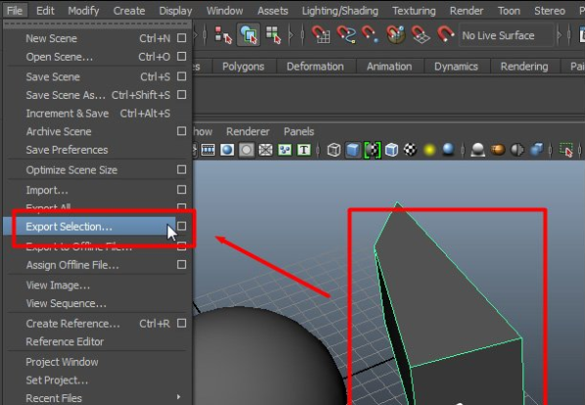Click the safe title T icon
The image size is (585, 405).
303,150
